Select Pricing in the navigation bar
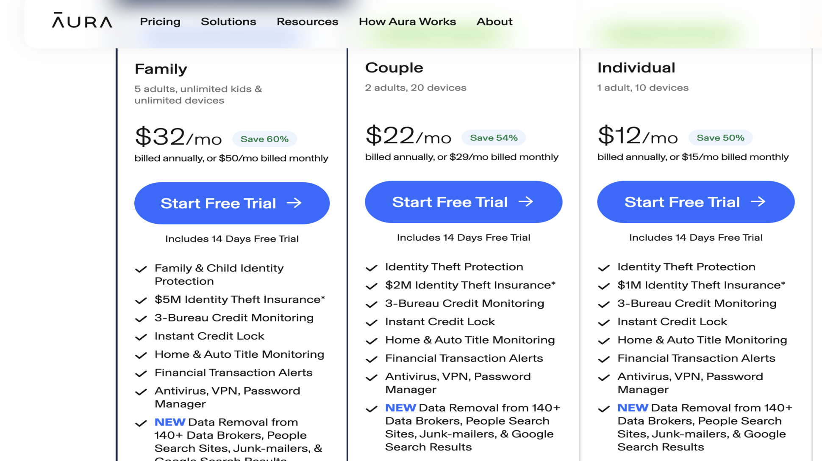This screenshot has width=822, height=461. 160,22
